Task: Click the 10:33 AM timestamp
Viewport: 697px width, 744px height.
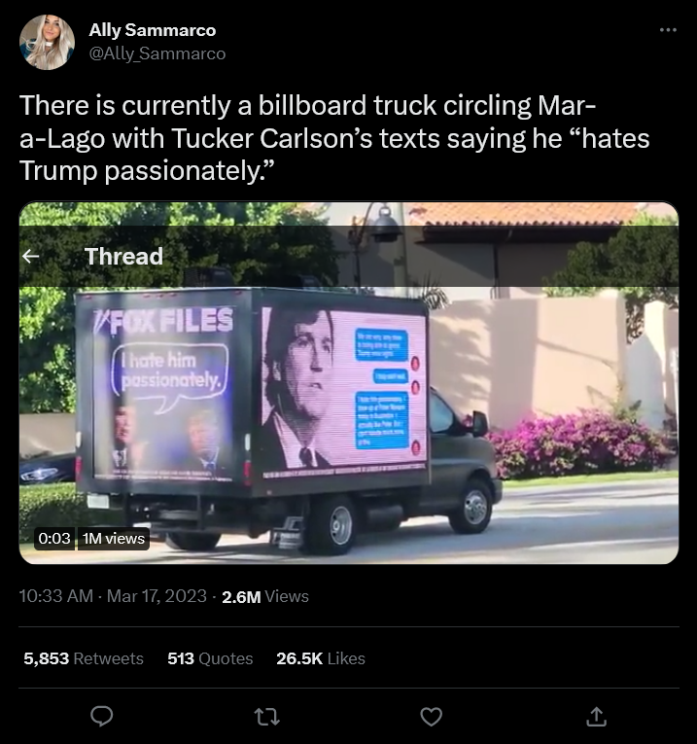Action: coord(56,596)
